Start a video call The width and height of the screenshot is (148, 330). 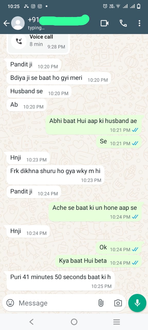tap(105, 23)
